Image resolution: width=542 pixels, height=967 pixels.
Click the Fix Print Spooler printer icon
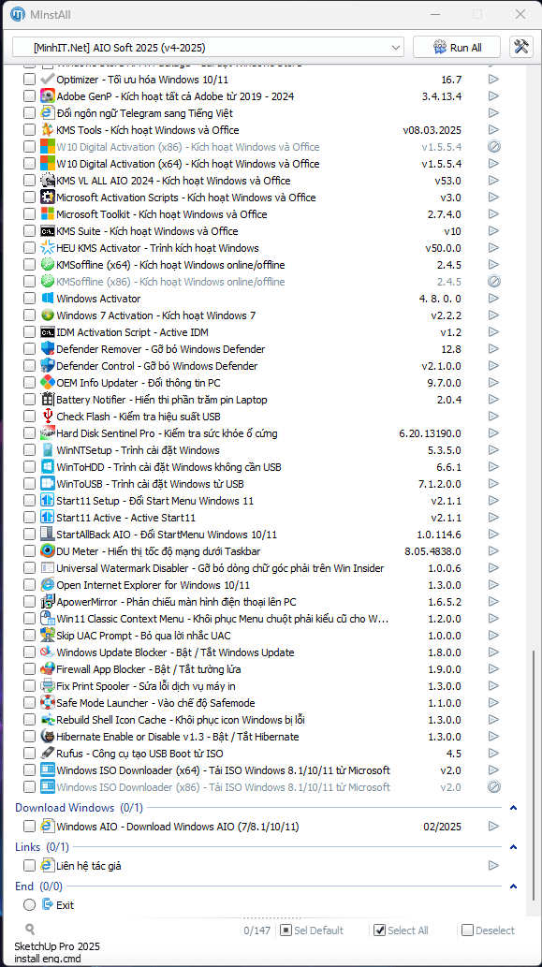pyautogui.click(x=48, y=686)
